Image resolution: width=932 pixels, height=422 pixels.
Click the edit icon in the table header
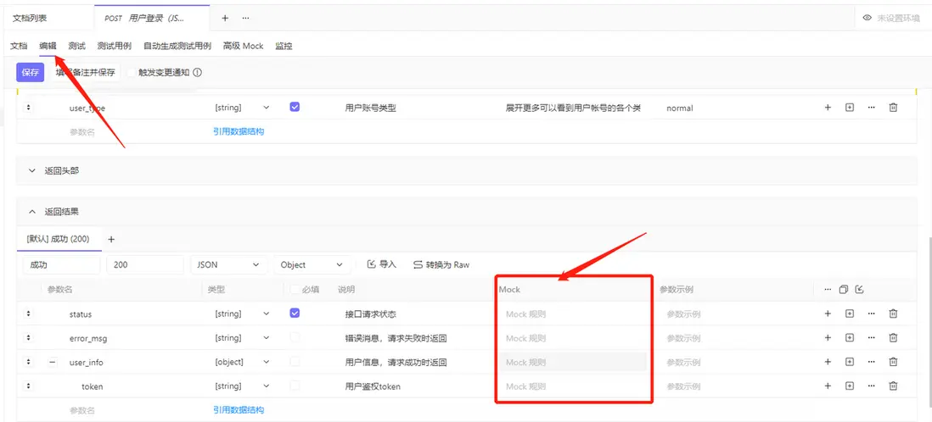click(x=859, y=290)
